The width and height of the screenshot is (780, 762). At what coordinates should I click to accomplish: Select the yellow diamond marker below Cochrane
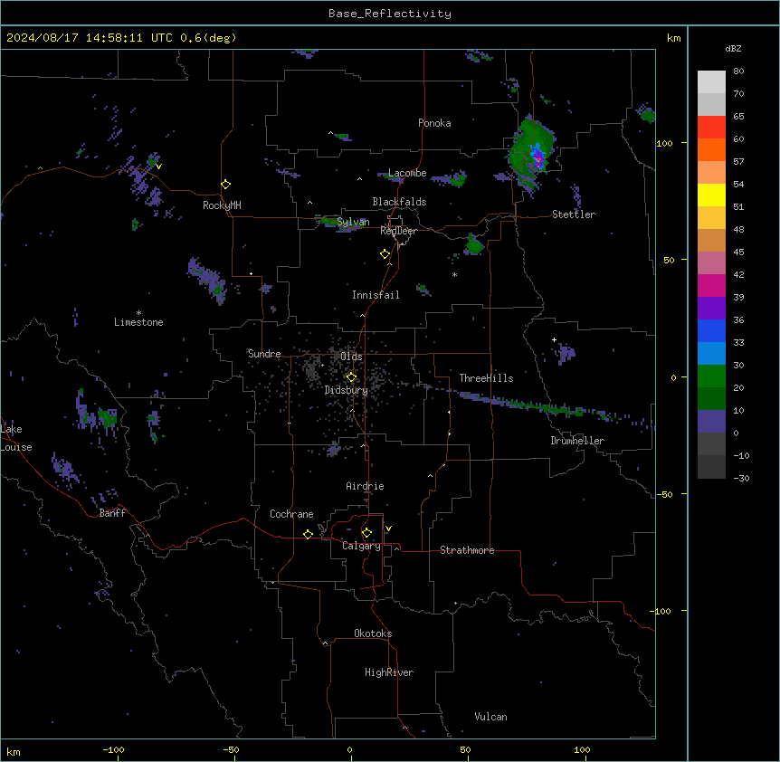point(308,534)
